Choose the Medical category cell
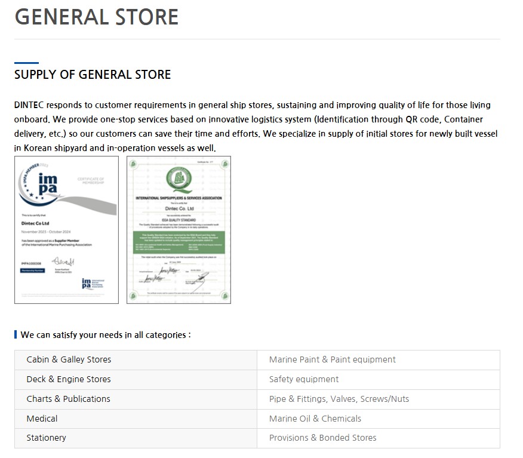The image size is (523, 458). click(x=42, y=419)
